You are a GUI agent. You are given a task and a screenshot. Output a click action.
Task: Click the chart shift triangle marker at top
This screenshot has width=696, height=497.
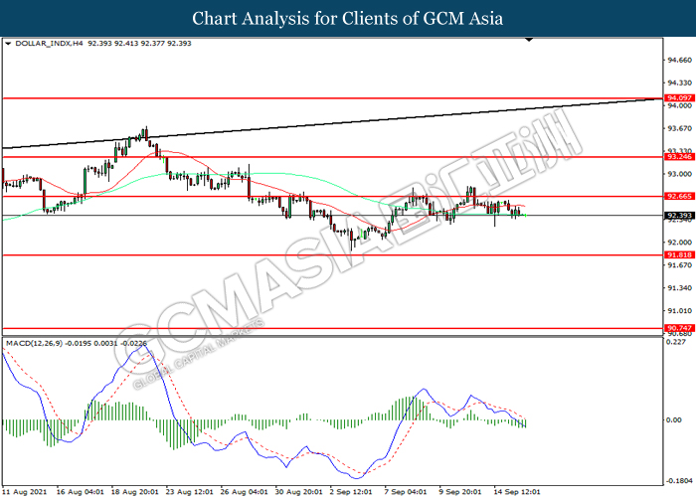click(x=528, y=40)
